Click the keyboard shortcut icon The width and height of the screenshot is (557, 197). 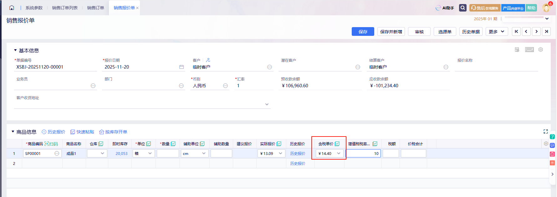click(529, 50)
